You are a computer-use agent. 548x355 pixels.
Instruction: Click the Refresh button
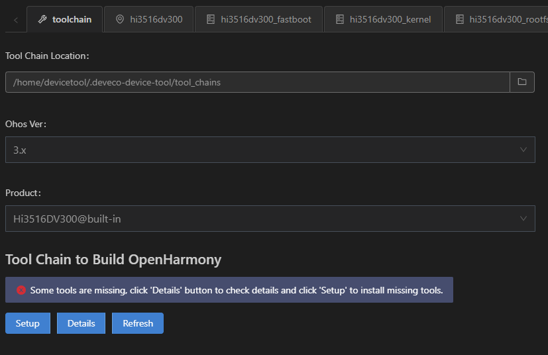(x=138, y=323)
